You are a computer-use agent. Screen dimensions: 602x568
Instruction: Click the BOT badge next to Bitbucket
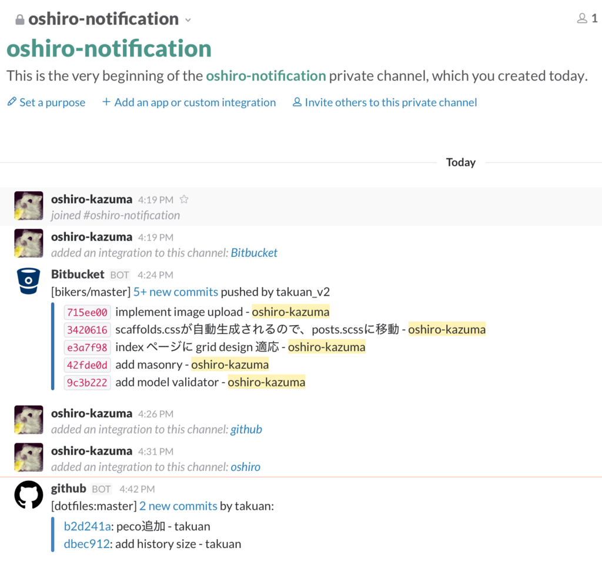tap(119, 275)
